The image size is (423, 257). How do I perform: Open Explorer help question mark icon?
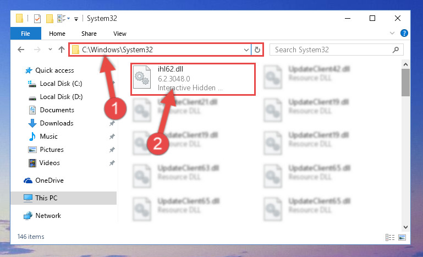coord(404,33)
